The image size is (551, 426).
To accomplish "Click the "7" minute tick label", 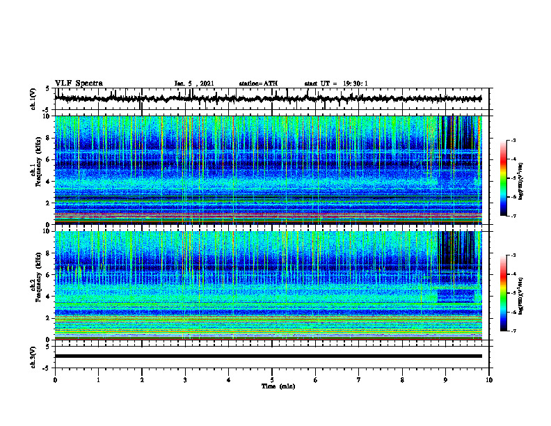I will [359, 380].
